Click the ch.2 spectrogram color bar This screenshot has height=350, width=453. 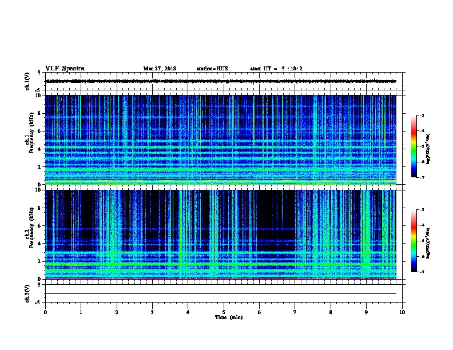(414, 241)
